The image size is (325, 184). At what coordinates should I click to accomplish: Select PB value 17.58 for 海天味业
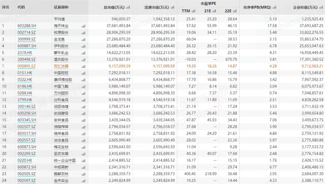[272, 26]
